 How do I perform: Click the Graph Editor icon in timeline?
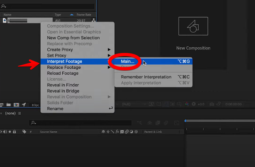pos(177,123)
